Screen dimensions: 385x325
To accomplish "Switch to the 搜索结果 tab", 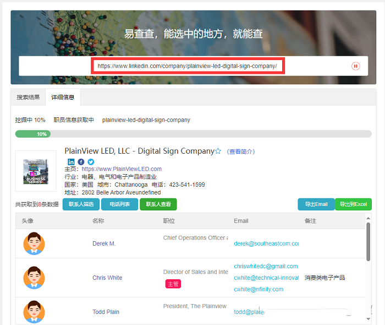I will pyautogui.click(x=28, y=97).
